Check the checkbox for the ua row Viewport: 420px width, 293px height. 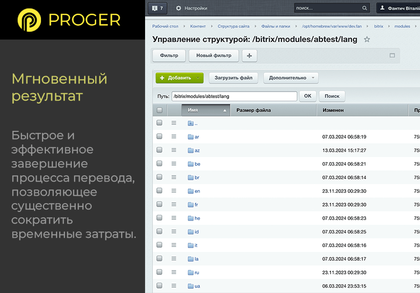tap(159, 286)
